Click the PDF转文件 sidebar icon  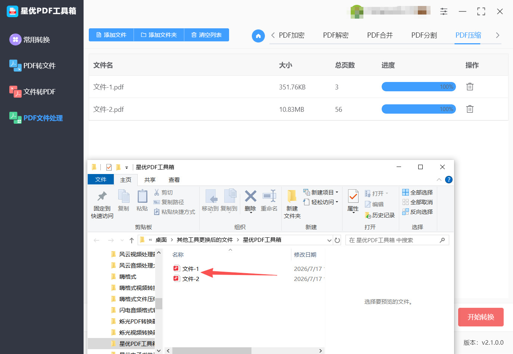pos(15,66)
